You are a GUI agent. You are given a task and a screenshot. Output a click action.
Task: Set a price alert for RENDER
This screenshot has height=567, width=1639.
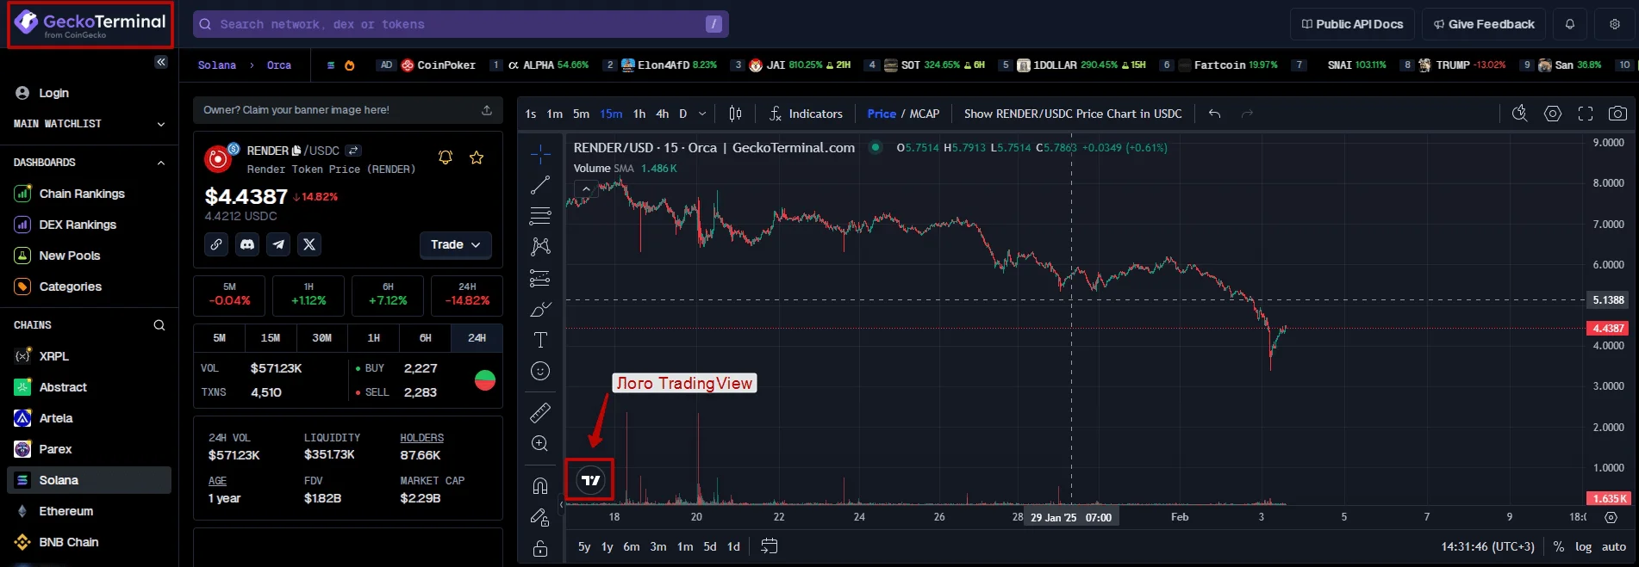[x=446, y=157]
